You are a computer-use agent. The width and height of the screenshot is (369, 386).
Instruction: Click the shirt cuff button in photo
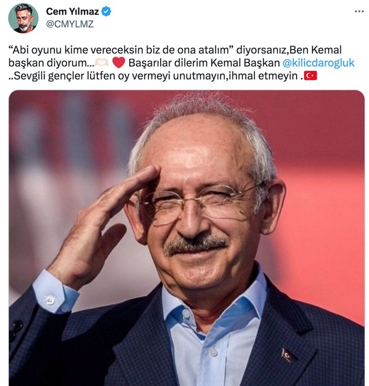tap(50, 299)
